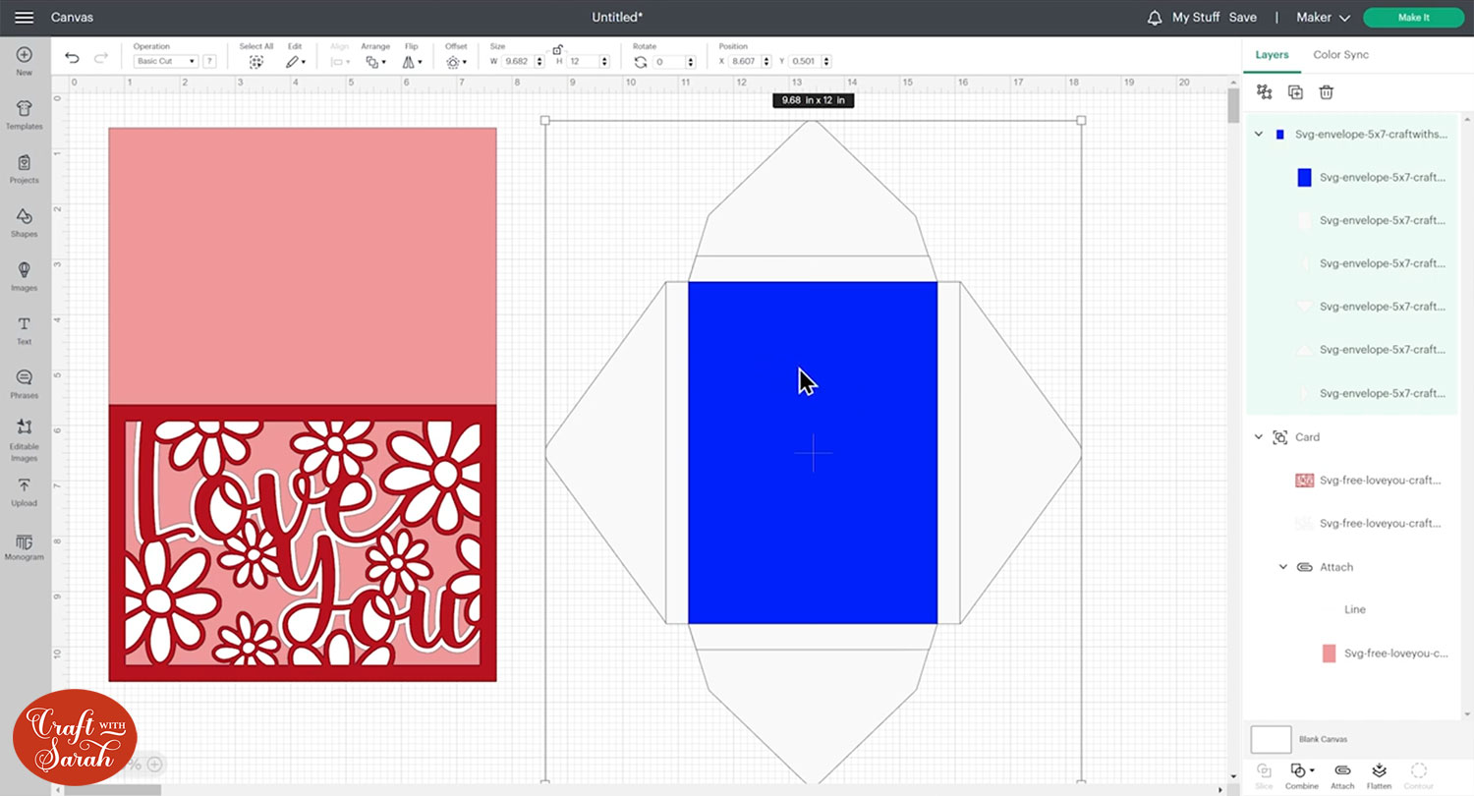Open the Monogram tool
The height and width of the screenshot is (796, 1474).
point(25,546)
